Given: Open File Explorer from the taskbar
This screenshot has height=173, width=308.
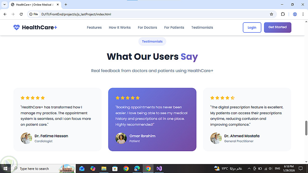Looking at the screenshot, I should (x=104, y=168).
